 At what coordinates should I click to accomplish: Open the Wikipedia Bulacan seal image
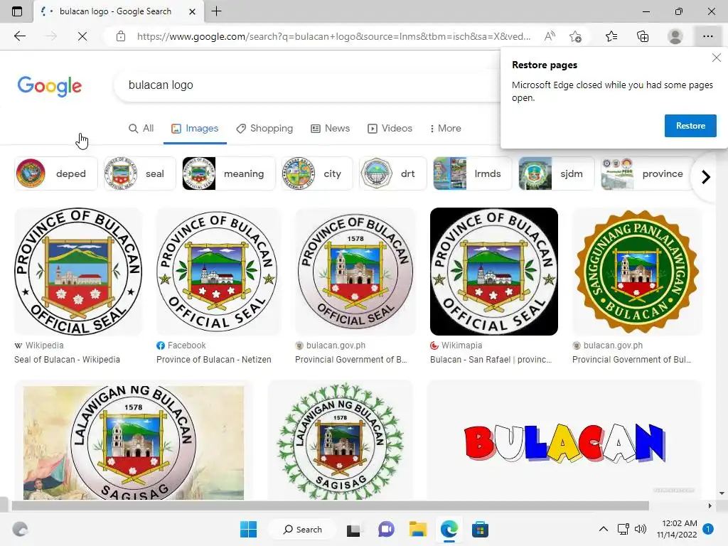[78, 271]
